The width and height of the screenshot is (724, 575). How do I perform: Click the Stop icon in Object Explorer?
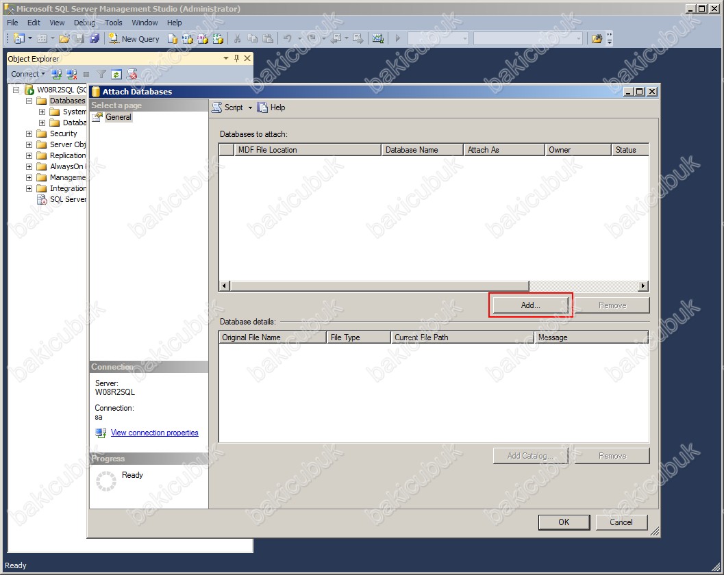coord(86,74)
